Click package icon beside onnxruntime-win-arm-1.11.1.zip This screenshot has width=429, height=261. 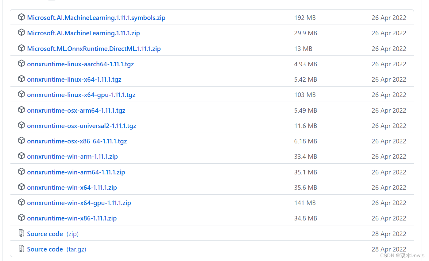coord(21,156)
